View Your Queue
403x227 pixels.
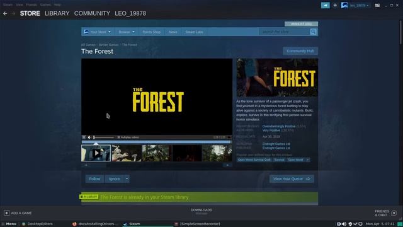click(x=292, y=179)
